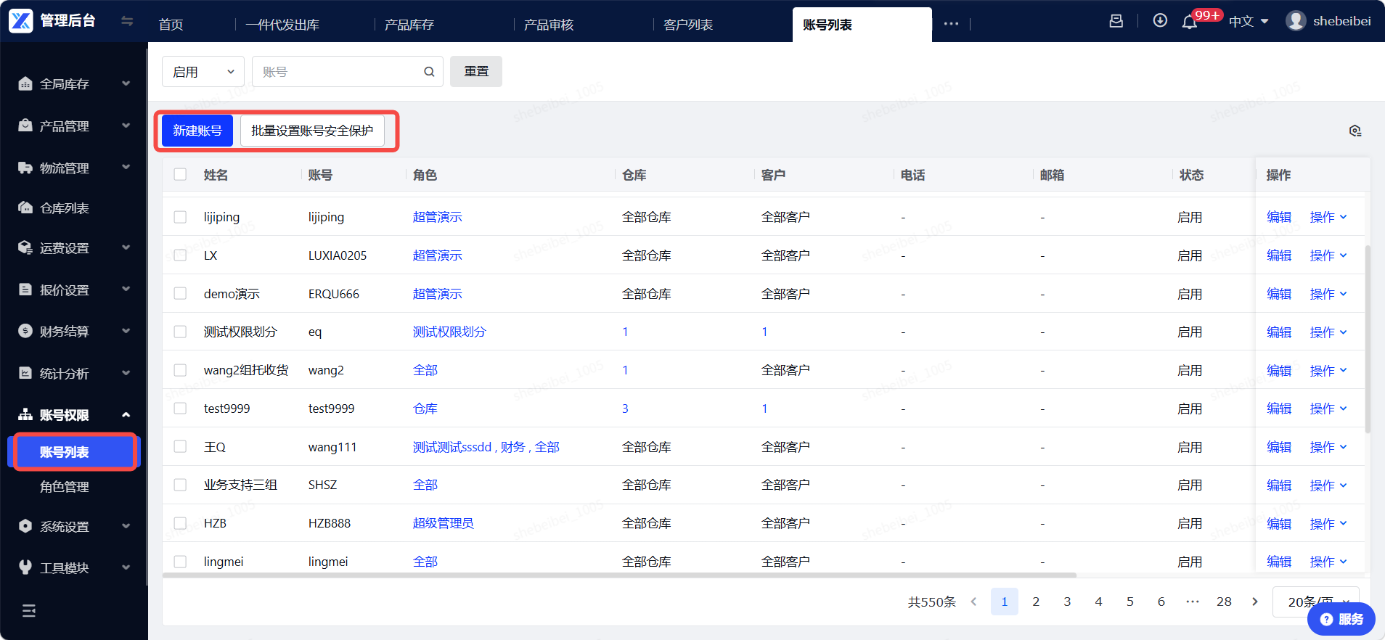Expand the 产品管理 sidebar menu

[x=126, y=126]
